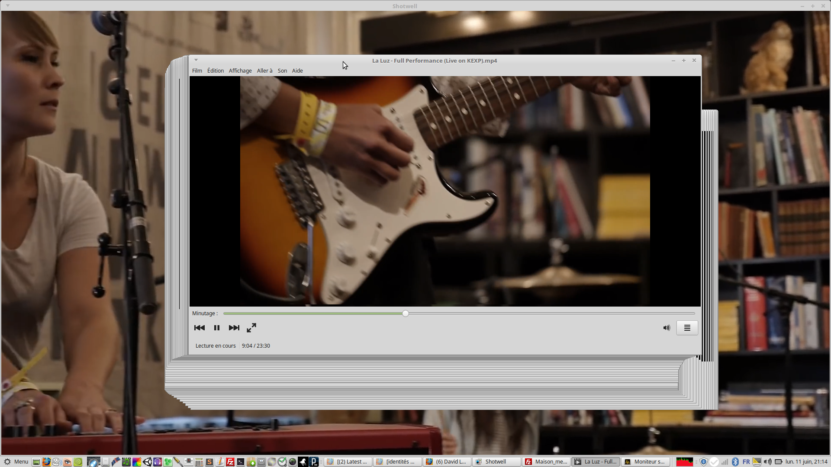Toggle the playlist sidebar button
Image resolution: width=831 pixels, height=467 pixels.
click(687, 328)
